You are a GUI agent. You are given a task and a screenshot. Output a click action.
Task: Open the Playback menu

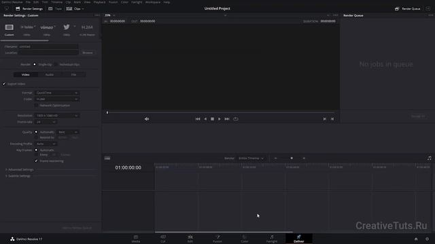tap(99, 2)
